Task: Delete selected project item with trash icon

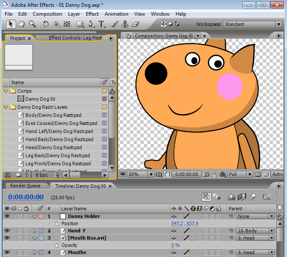Action: pos(57,175)
